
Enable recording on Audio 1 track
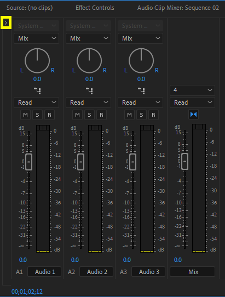(x=50, y=115)
